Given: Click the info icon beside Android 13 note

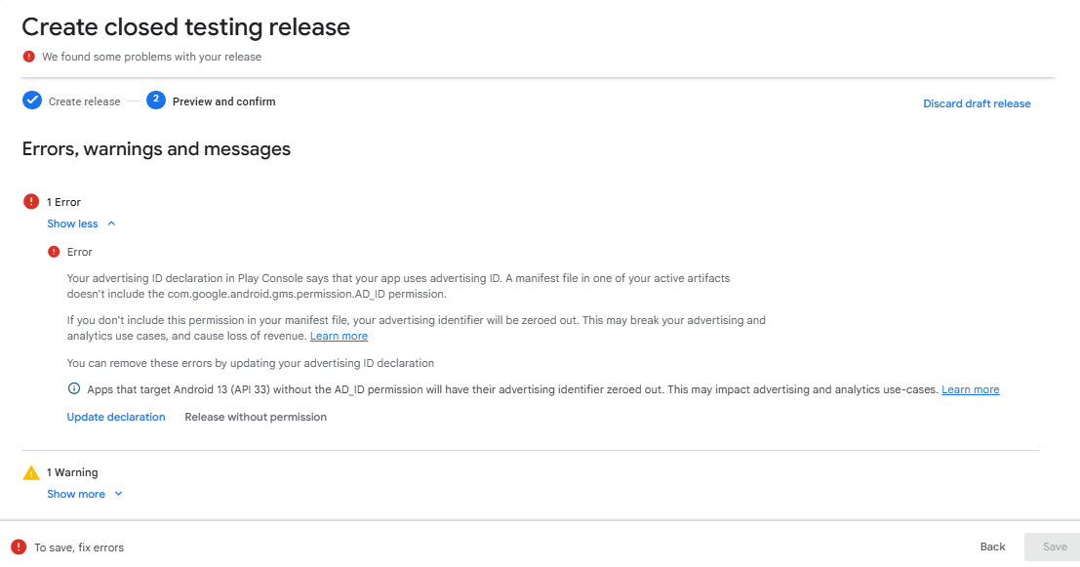Looking at the screenshot, I should (x=74, y=389).
